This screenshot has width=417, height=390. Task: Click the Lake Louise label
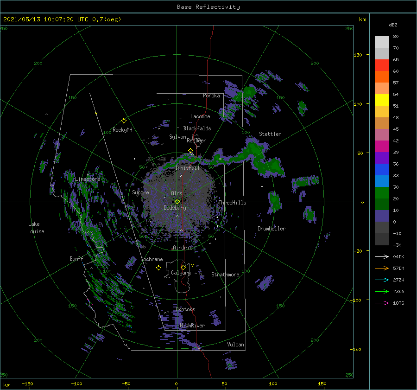(x=36, y=228)
